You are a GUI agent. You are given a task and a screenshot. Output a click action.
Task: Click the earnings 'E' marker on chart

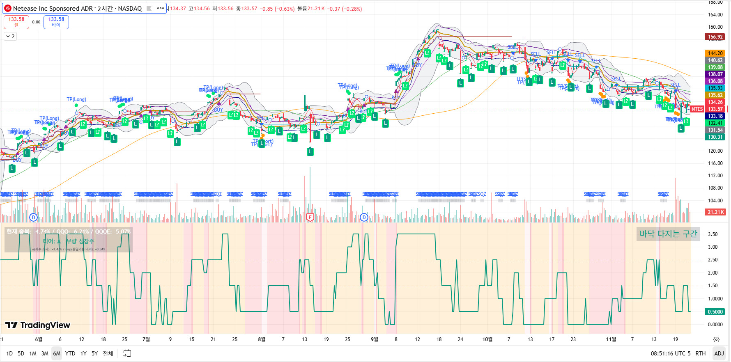coord(310,217)
